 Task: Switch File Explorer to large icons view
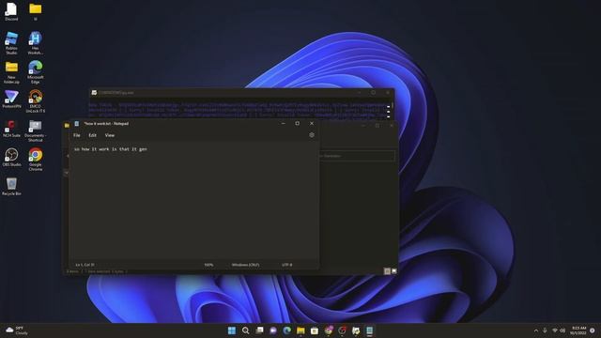point(393,271)
